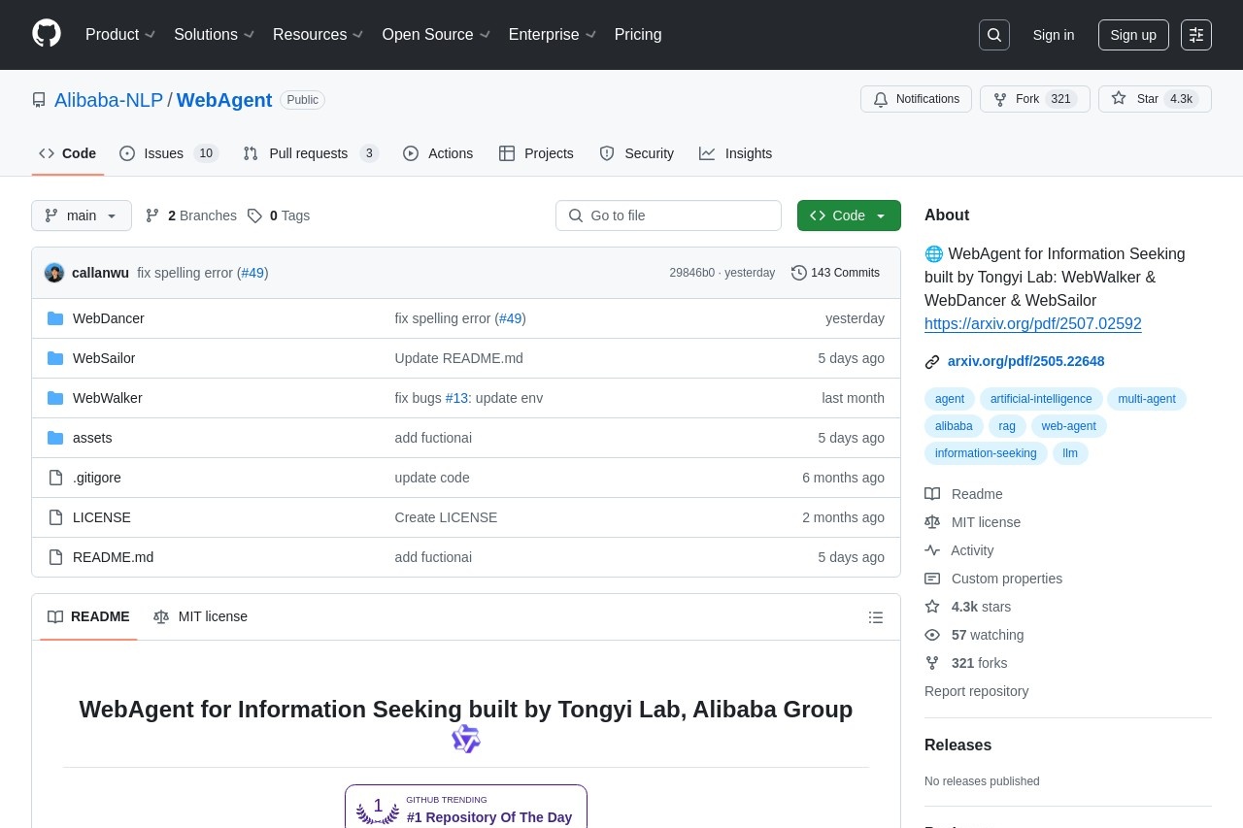Click the callanwu avatar image
Screen dimensions: 1243x828
(54, 273)
